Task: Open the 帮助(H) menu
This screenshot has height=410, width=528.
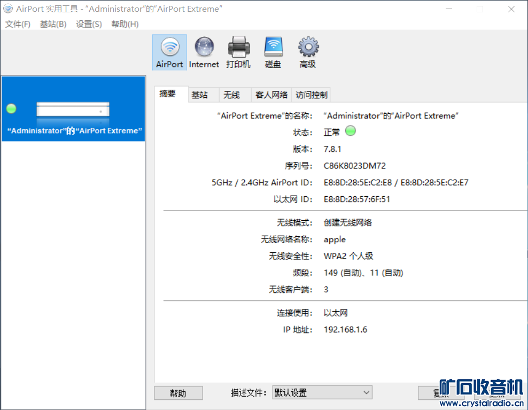Action: pos(125,24)
